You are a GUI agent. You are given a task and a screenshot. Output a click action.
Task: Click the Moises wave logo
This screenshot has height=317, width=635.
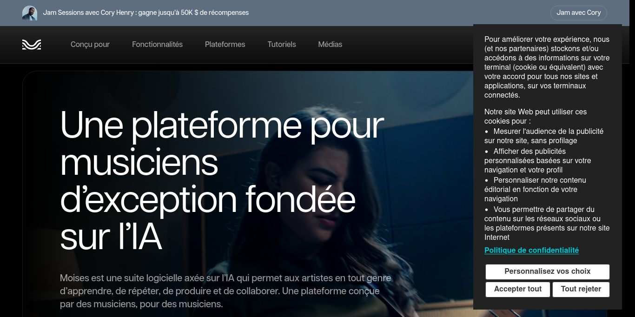point(32,45)
